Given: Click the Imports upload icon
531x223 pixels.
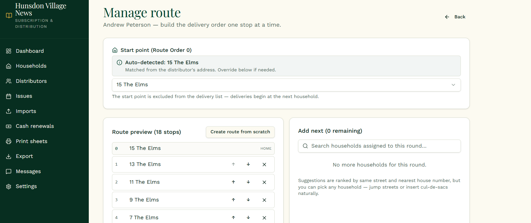Looking at the screenshot, I should click(9, 111).
